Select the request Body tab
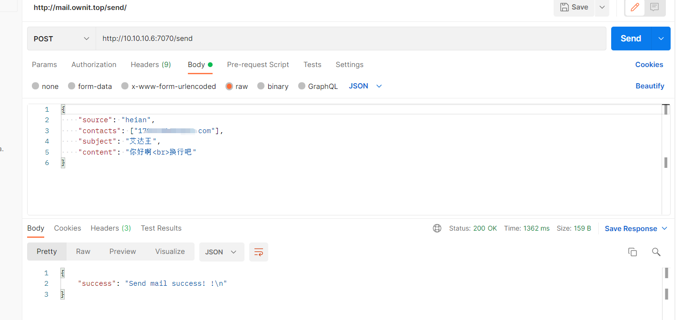 pyautogui.click(x=200, y=65)
